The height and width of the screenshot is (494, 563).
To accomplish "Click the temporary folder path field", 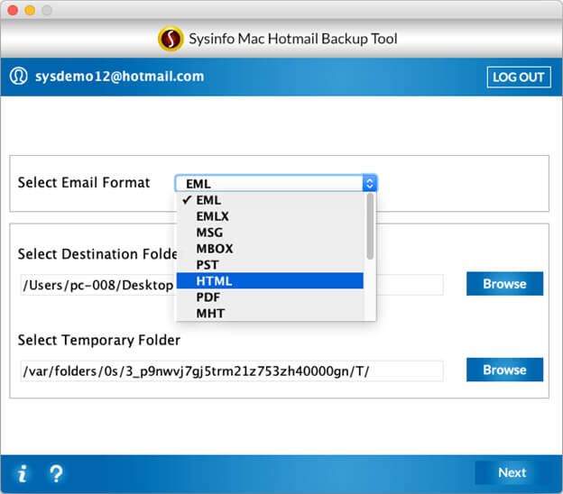I will pyautogui.click(x=232, y=370).
